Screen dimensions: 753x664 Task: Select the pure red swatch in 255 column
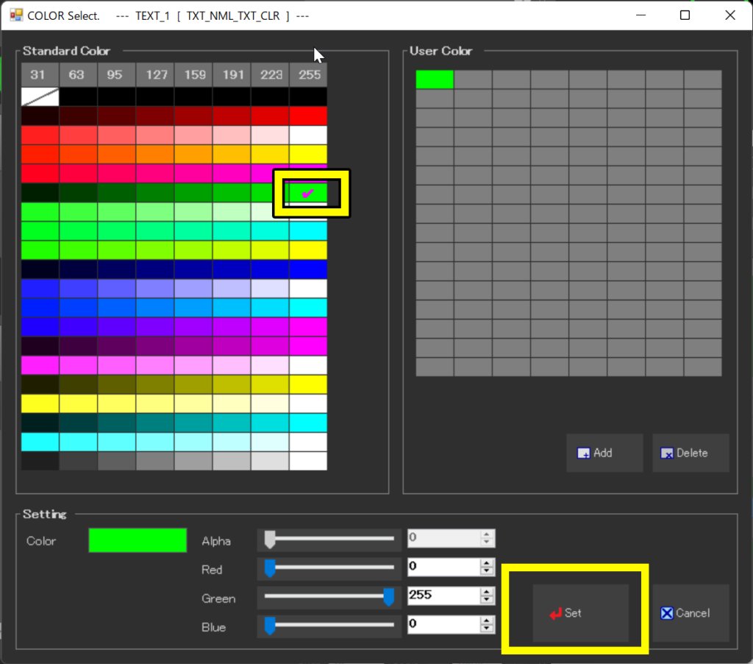coord(308,116)
